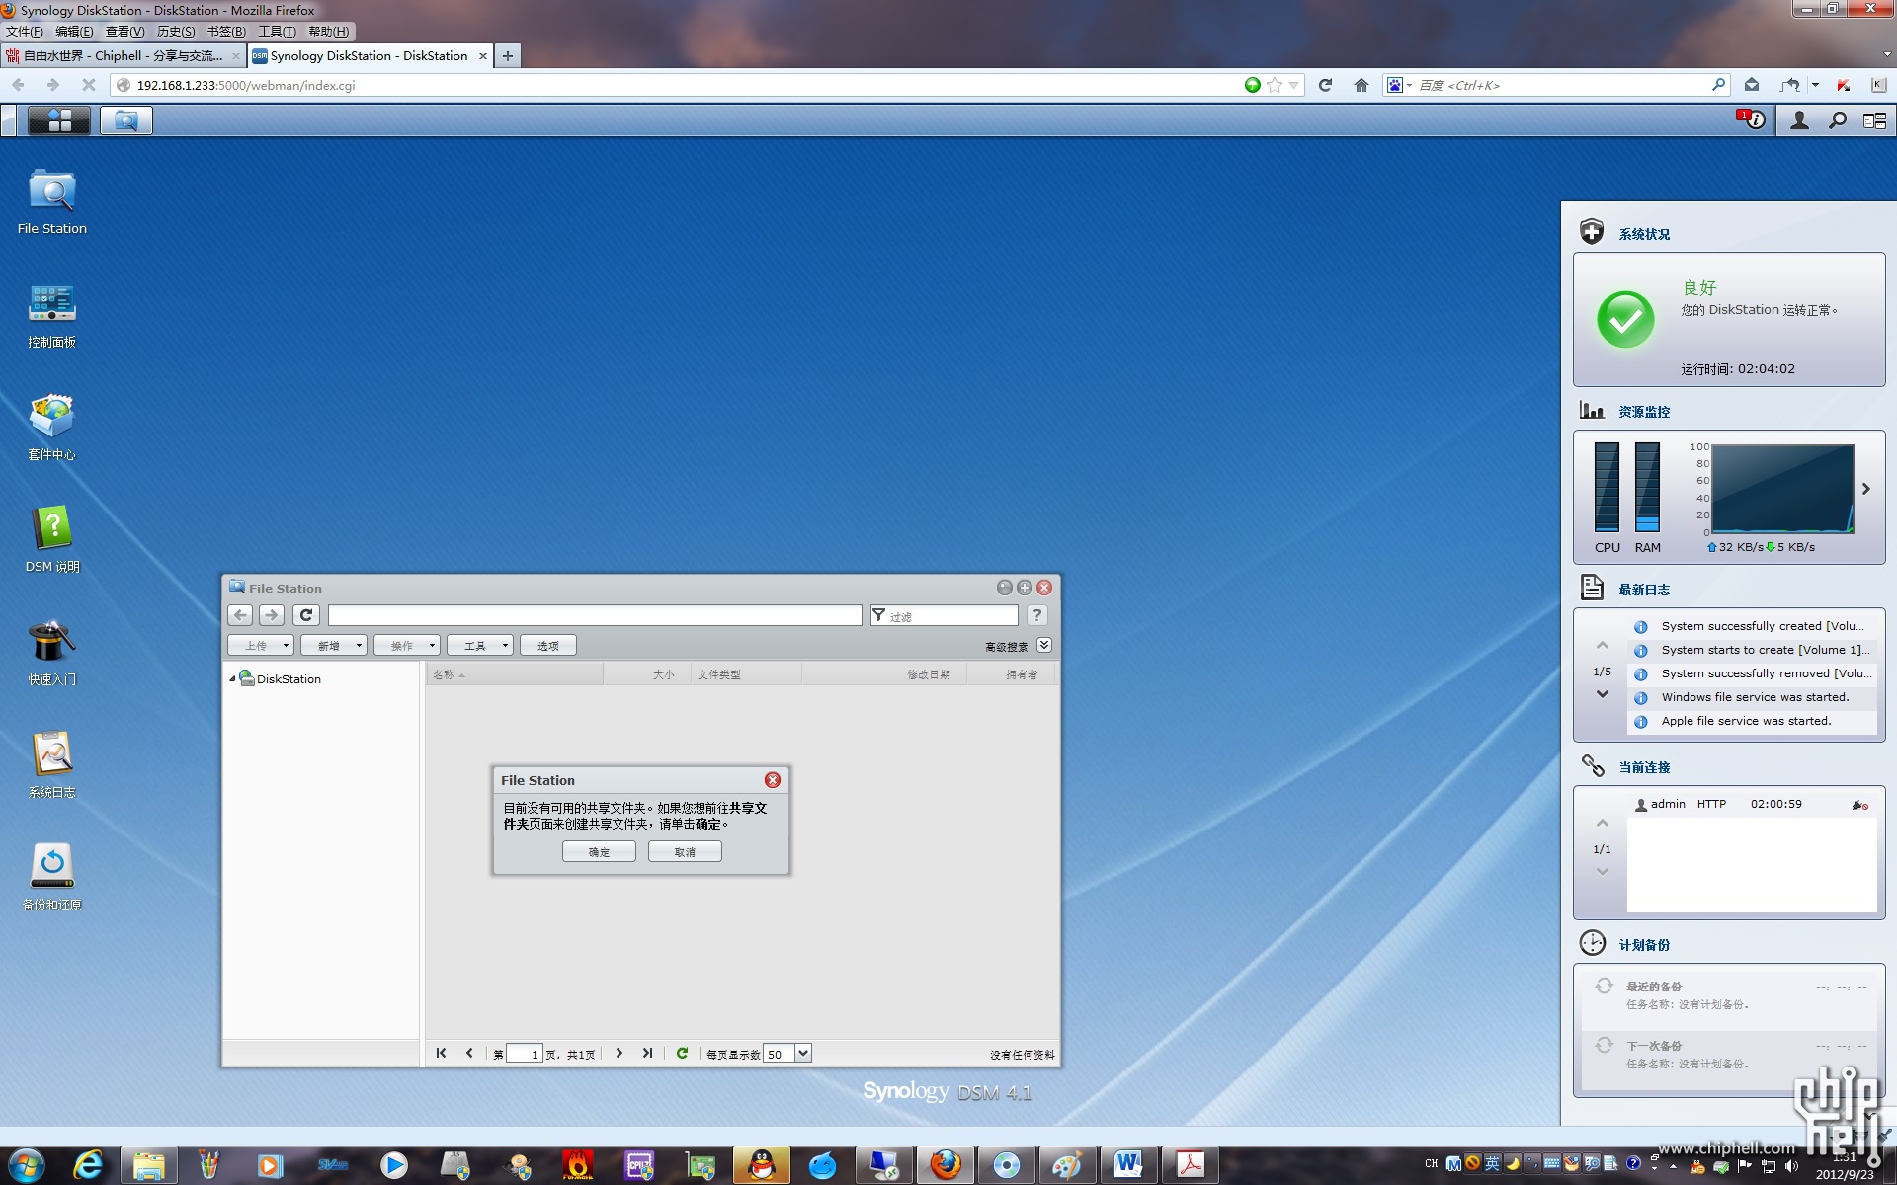
Task: Show next log page down arrow
Action: 1603,694
